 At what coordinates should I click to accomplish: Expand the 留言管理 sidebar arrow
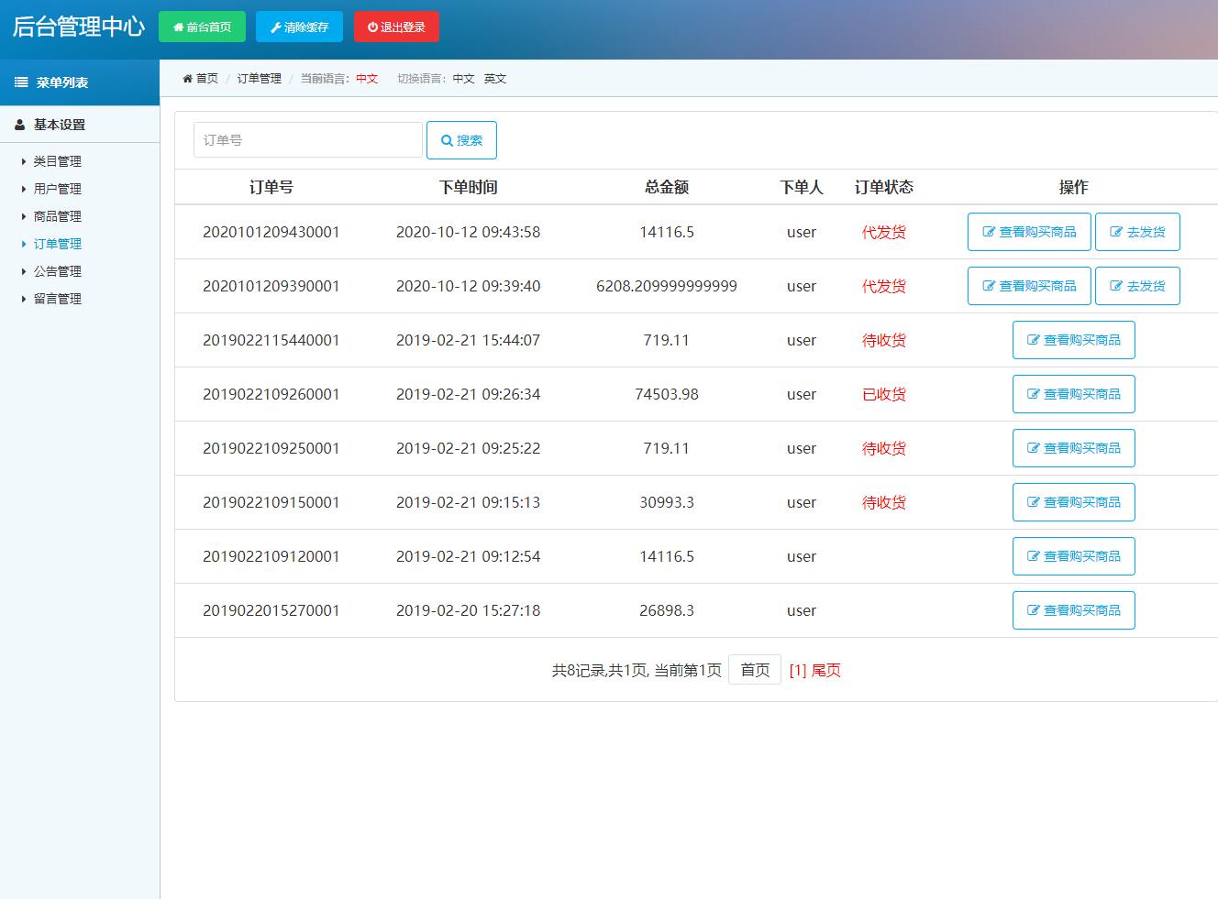tap(24, 299)
